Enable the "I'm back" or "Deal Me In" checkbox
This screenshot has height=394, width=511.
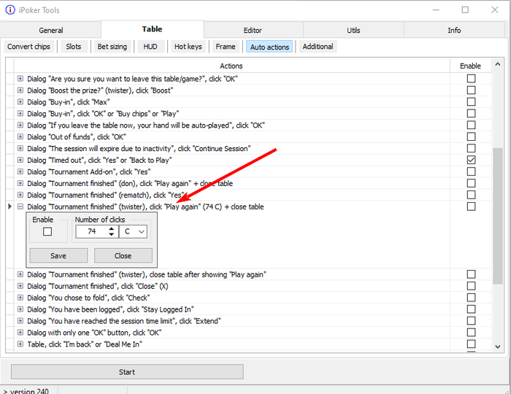coord(471,344)
